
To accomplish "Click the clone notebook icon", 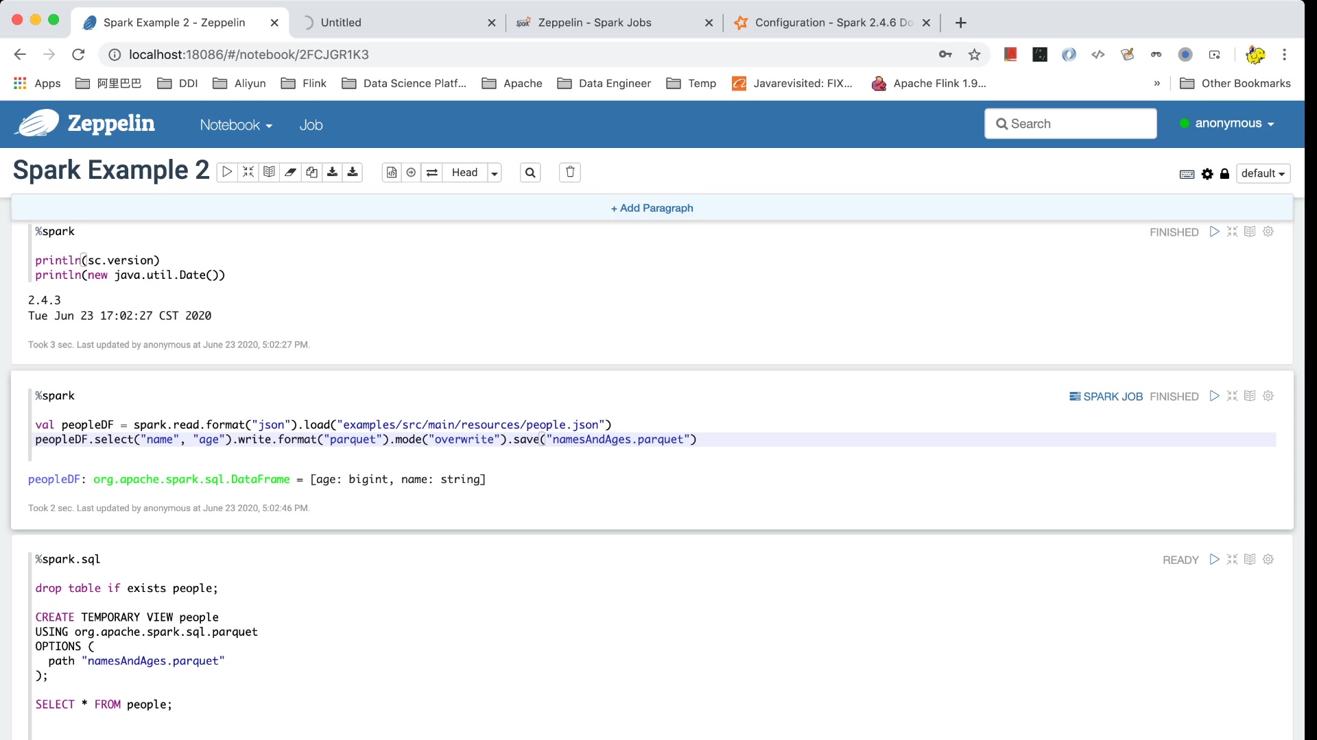I will pos(312,173).
